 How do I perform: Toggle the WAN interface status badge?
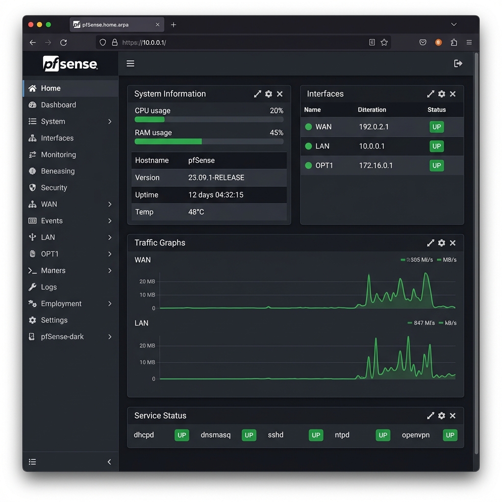pos(436,126)
